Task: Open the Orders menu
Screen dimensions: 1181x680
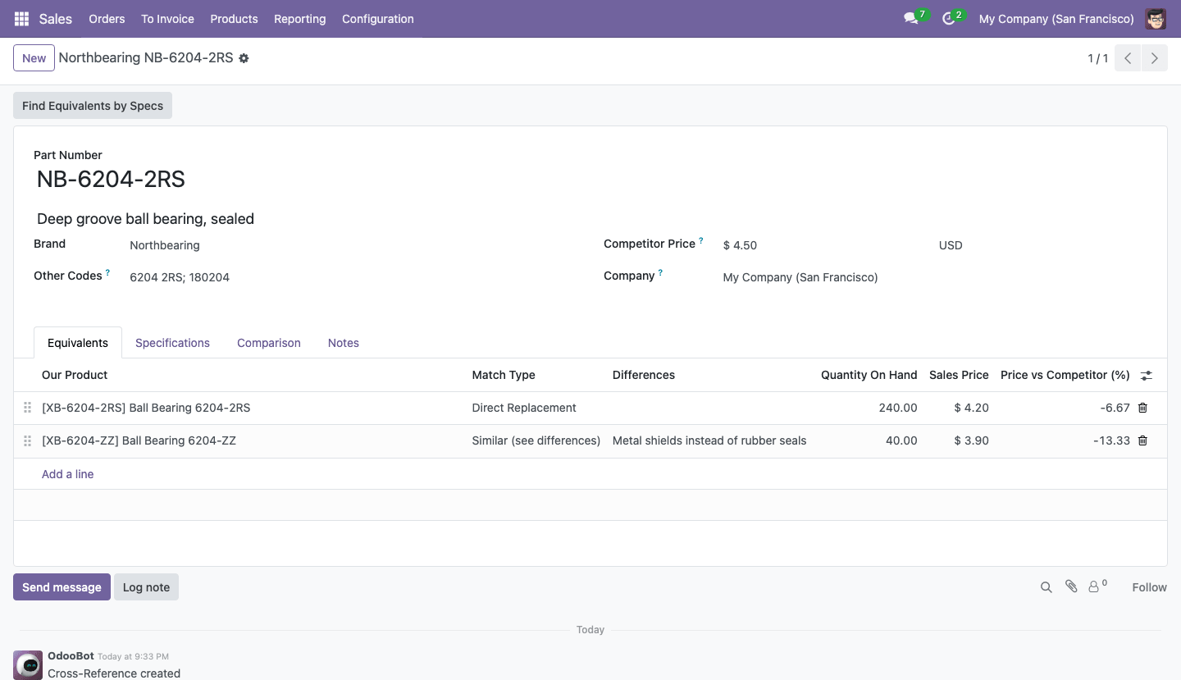Action: [107, 19]
